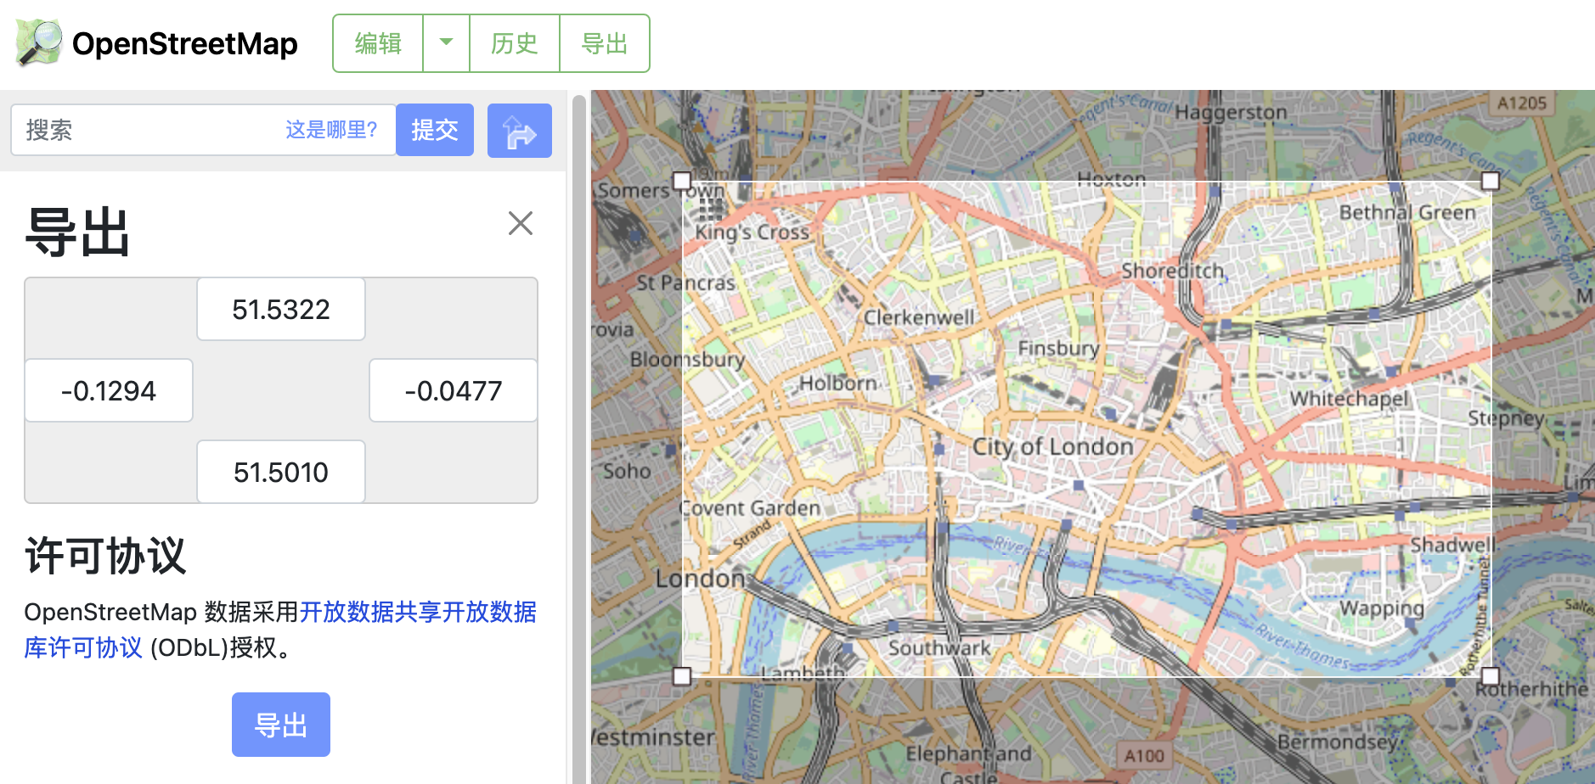Click the Holborn map label

coord(837,384)
